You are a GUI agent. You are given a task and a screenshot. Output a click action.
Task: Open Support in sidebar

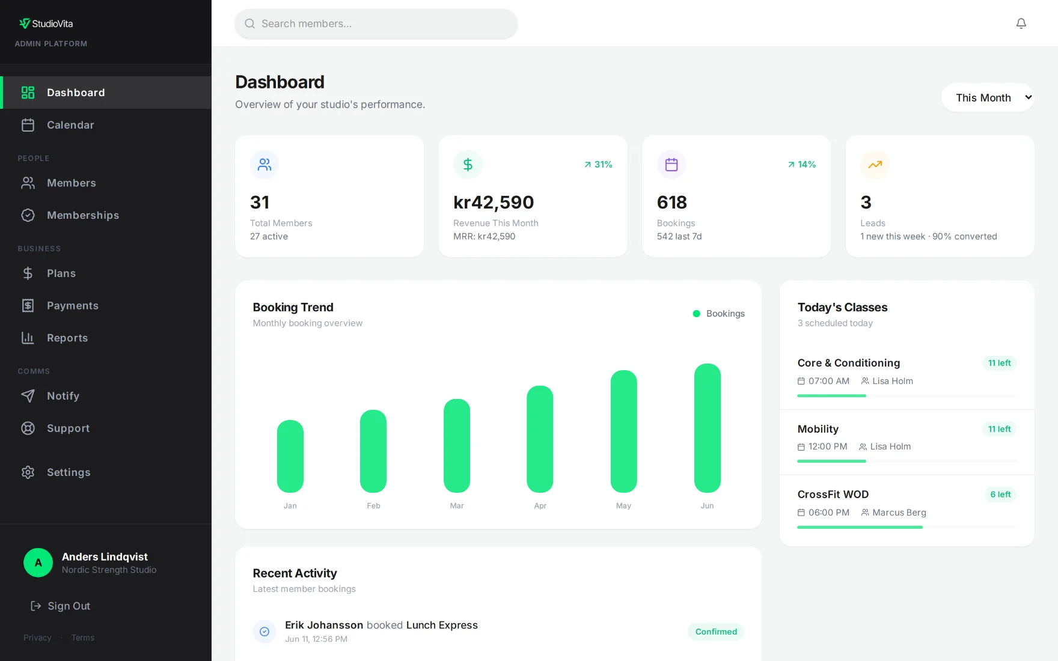tap(106, 428)
